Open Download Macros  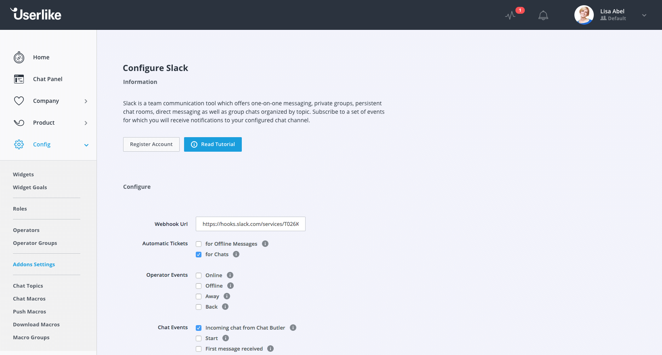point(36,325)
